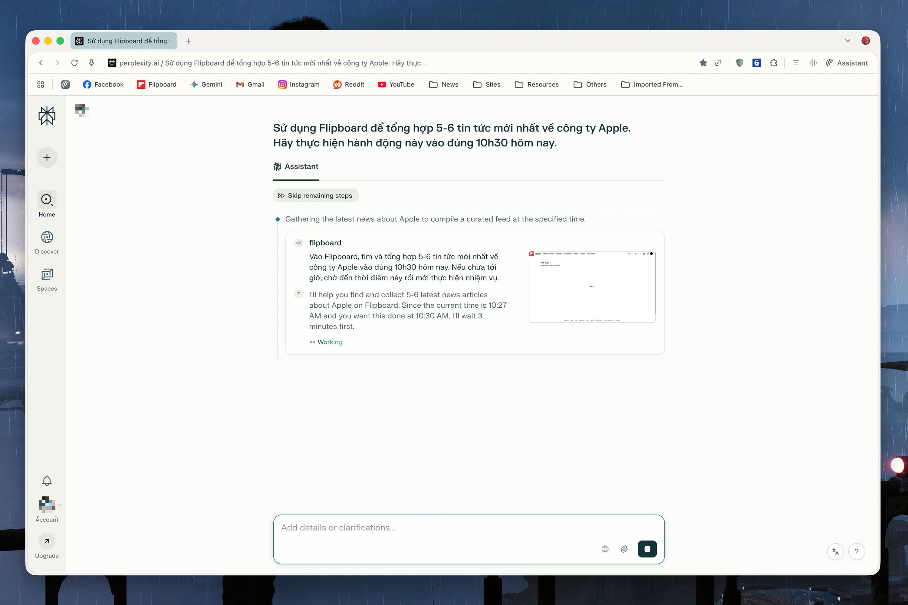Expand the tab list dropdown arrow
Screen dimensions: 908x605
coord(847,41)
